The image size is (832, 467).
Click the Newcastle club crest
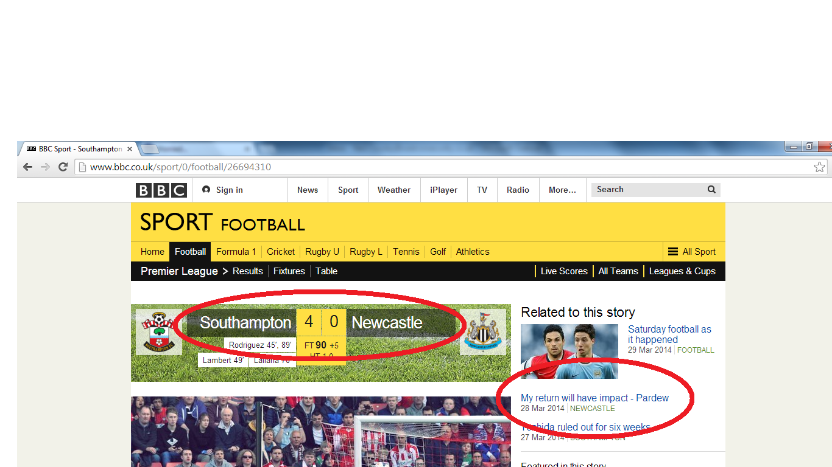click(484, 332)
